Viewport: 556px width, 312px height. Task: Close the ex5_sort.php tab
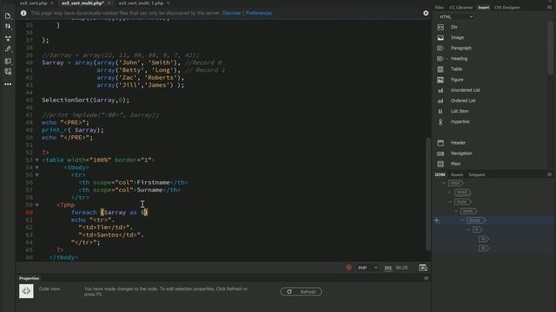click(52, 3)
